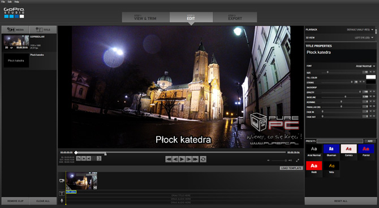This screenshot has height=208, width=379.
Task: Click the Kerning slider handle
Action: pos(341,101)
